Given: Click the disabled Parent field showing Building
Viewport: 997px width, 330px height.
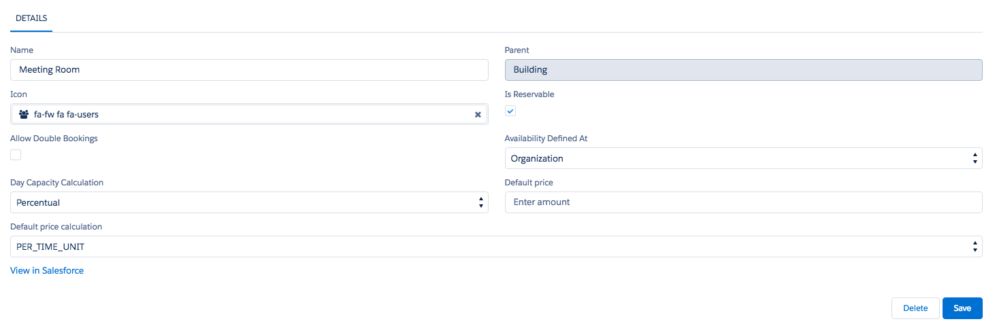Looking at the screenshot, I should pos(743,70).
